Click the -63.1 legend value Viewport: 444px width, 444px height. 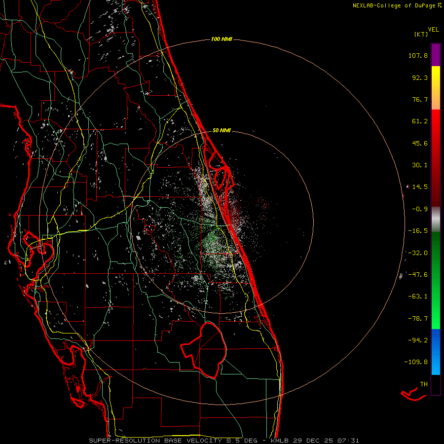coord(418,296)
